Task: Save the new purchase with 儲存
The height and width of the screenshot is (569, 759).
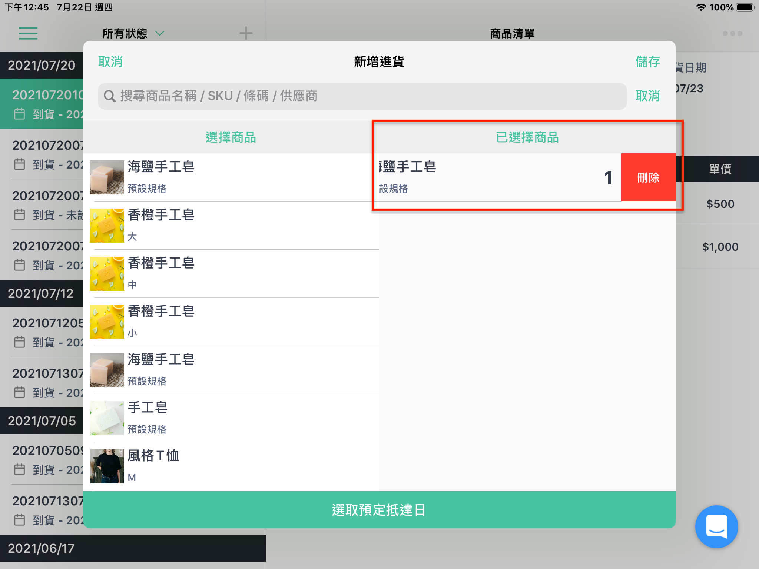Action: point(647,61)
